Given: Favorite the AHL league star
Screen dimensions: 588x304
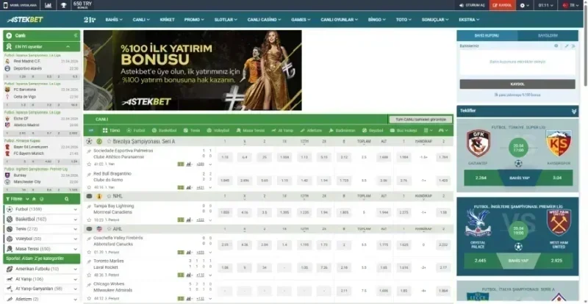Looking at the screenshot, I should [110, 228].
